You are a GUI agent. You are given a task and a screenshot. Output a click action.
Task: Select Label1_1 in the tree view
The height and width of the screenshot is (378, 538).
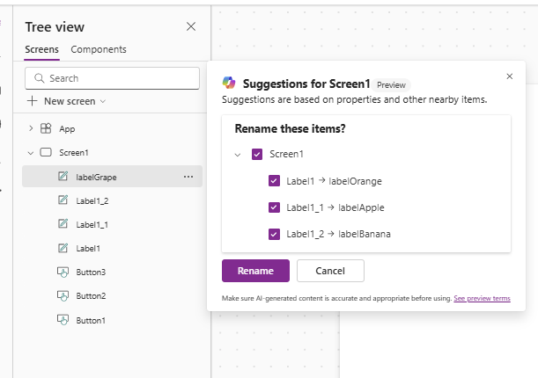(92, 225)
